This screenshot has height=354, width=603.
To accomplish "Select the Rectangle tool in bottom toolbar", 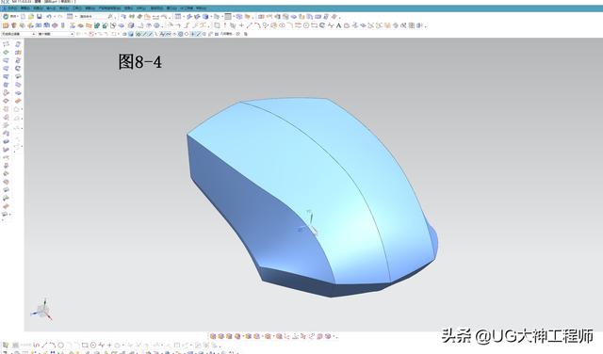I will tap(85, 346).
